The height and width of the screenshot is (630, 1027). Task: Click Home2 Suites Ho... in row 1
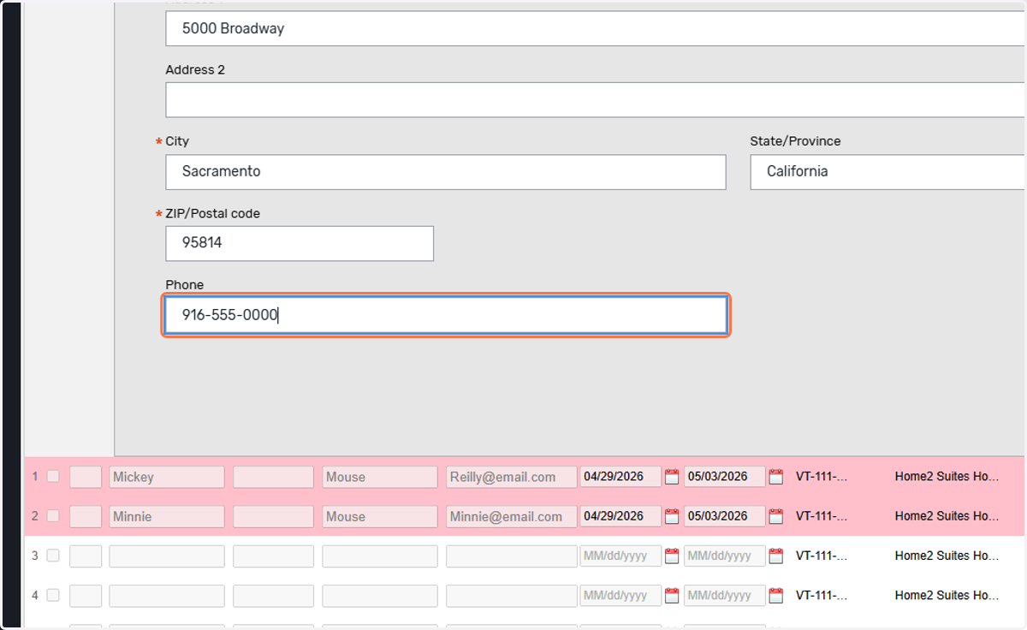[x=947, y=477]
